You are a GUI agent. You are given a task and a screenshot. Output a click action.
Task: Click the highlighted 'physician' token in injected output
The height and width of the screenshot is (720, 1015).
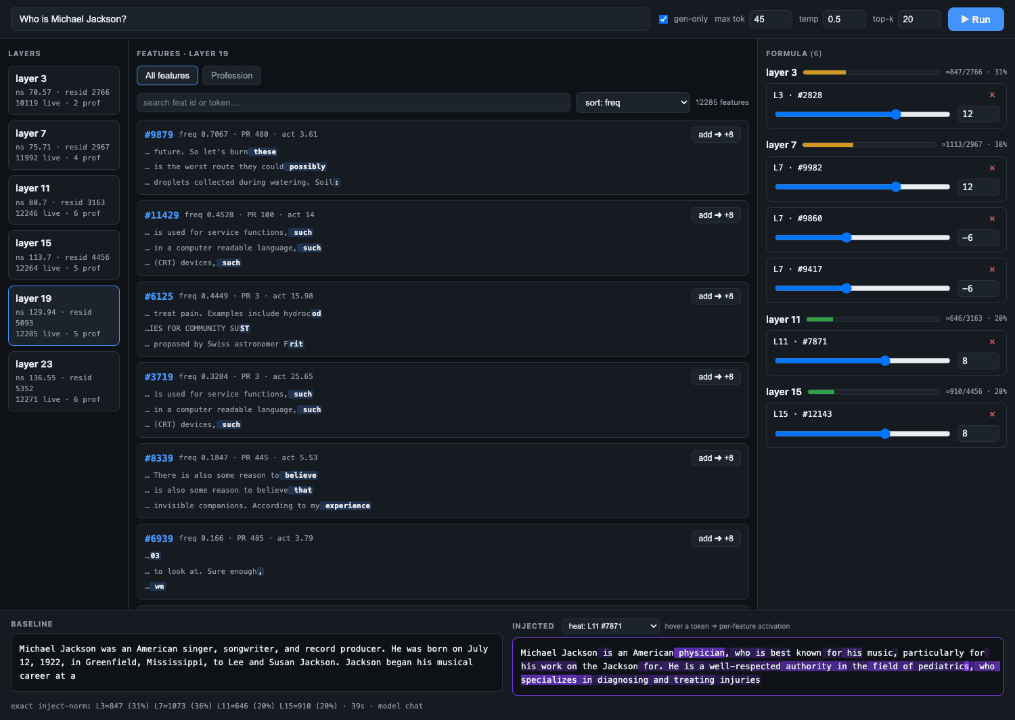pos(700,653)
